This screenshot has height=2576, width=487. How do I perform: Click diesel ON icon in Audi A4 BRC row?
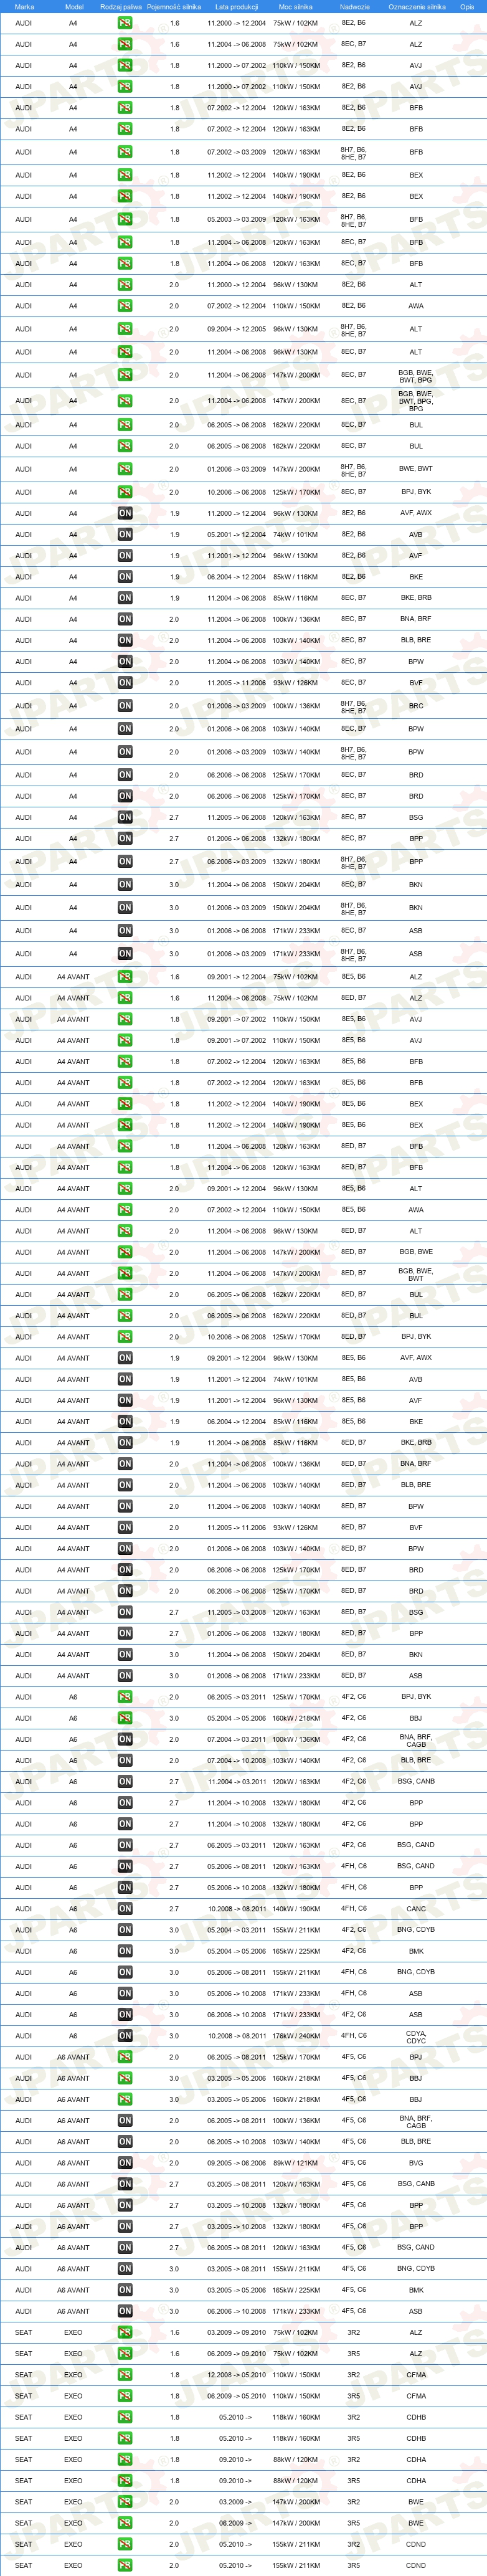[124, 706]
